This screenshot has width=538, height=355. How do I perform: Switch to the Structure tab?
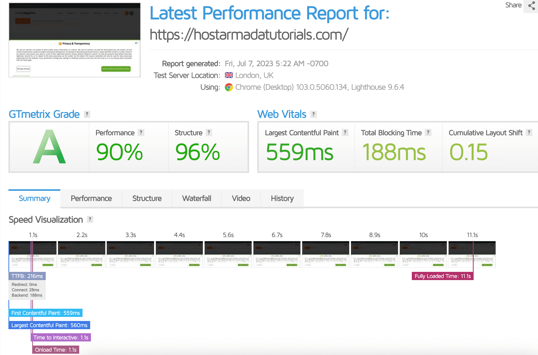point(147,198)
